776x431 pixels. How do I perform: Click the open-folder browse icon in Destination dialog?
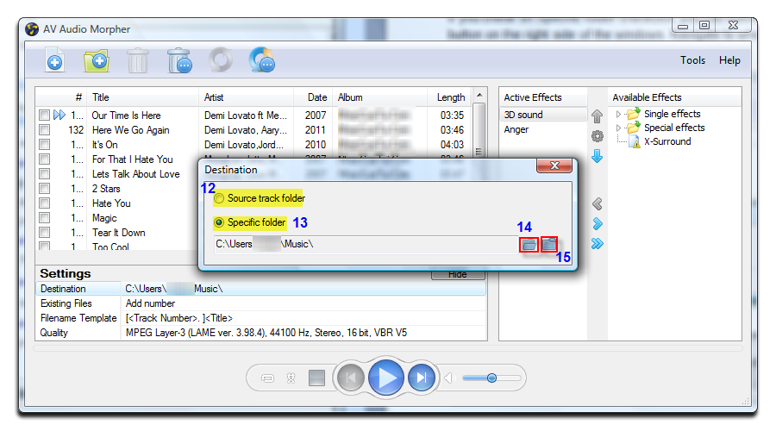(x=529, y=244)
